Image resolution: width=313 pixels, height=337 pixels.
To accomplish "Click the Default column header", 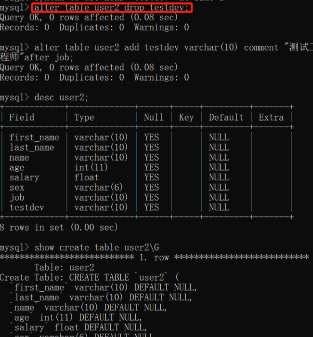I will pos(226,117).
